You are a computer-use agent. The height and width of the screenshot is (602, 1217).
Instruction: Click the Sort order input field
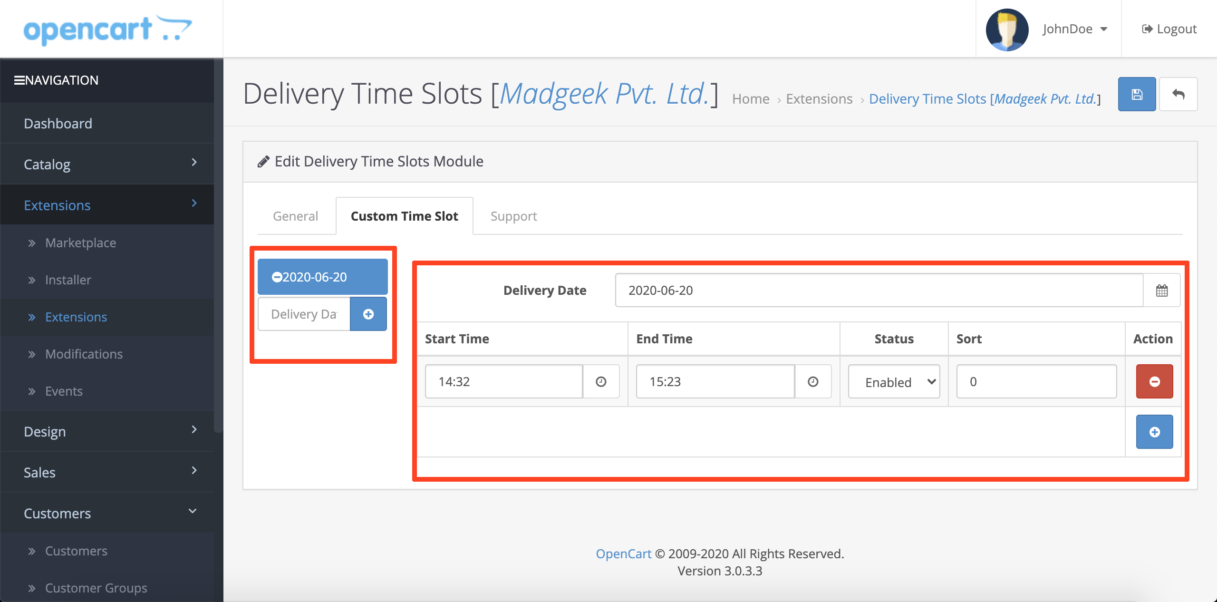(x=1036, y=381)
